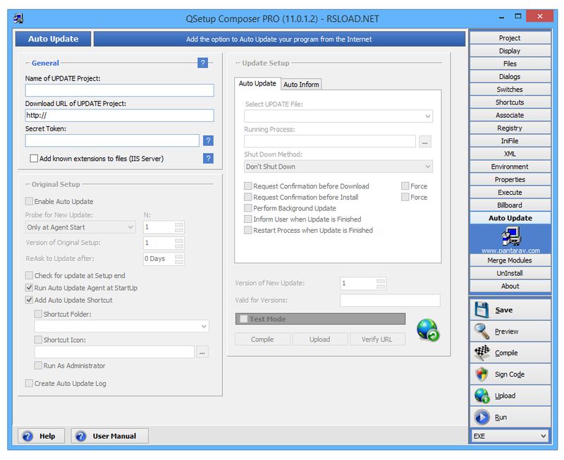The height and width of the screenshot is (460, 564).
Task: Open the Display section
Action: pos(510,51)
